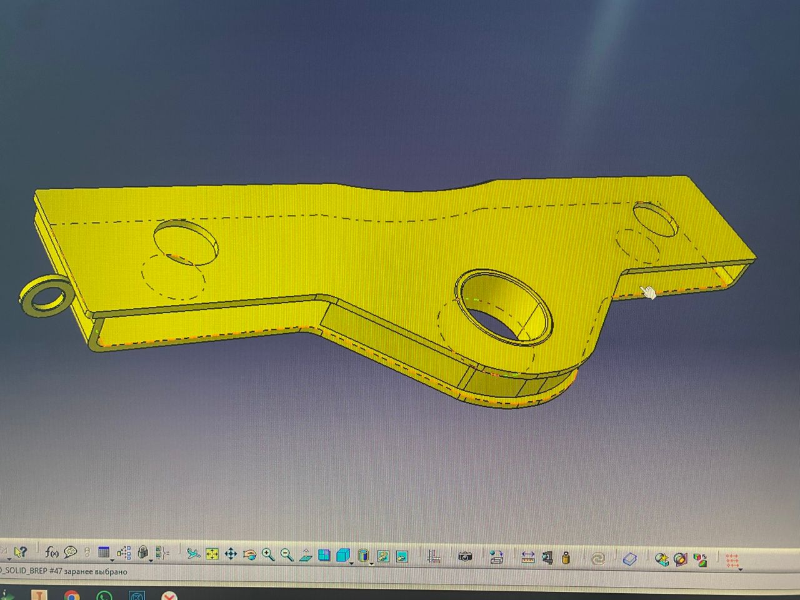Select the Rotate view tool
800x600 pixels.
pyautogui.click(x=249, y=554)
